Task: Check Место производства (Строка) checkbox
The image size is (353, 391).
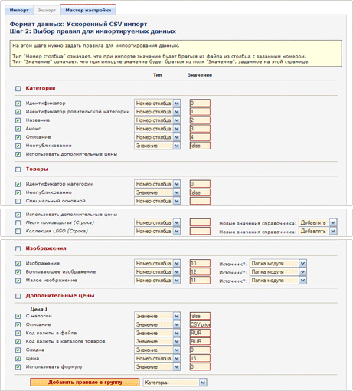Action: click(18, 223)
